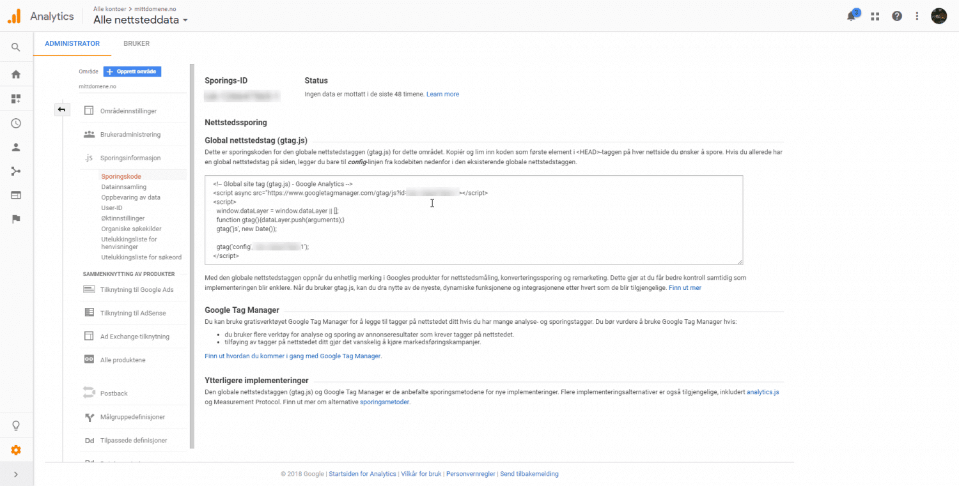Open Startsiden for Analytics footer link
The width and height of the screenshot is (959, 486).
pos(363,474)
